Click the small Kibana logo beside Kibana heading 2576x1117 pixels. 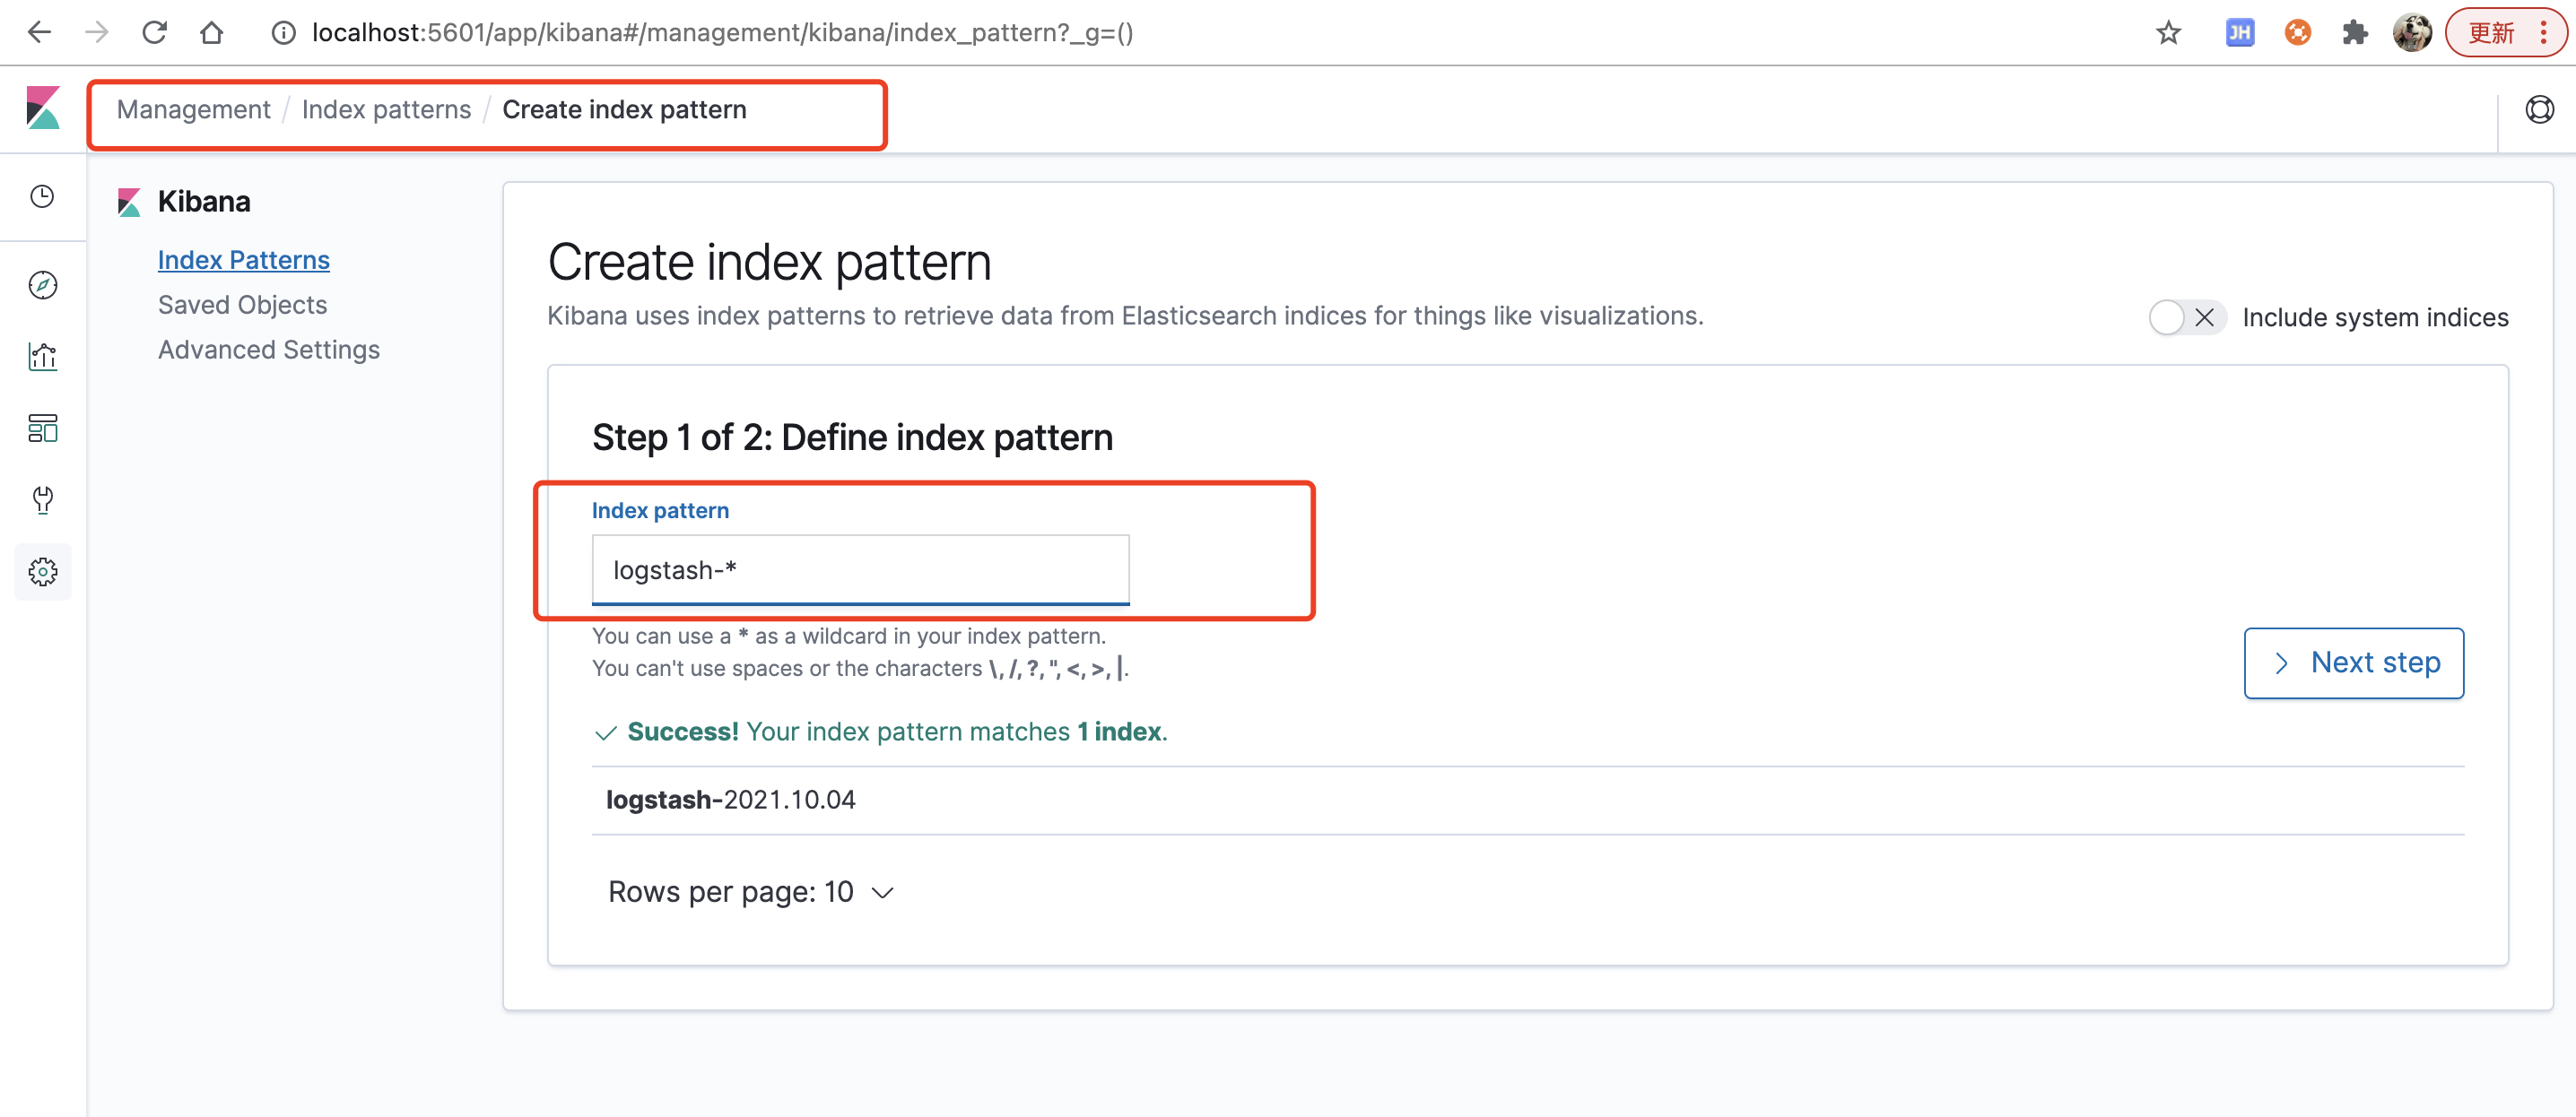tap(129, 203)
